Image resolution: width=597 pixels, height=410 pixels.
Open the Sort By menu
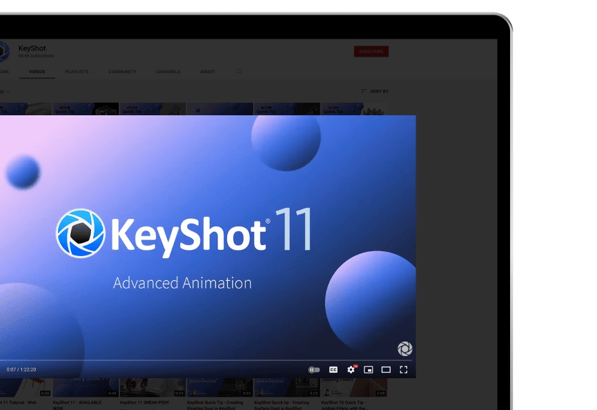(x=375, y=91)
